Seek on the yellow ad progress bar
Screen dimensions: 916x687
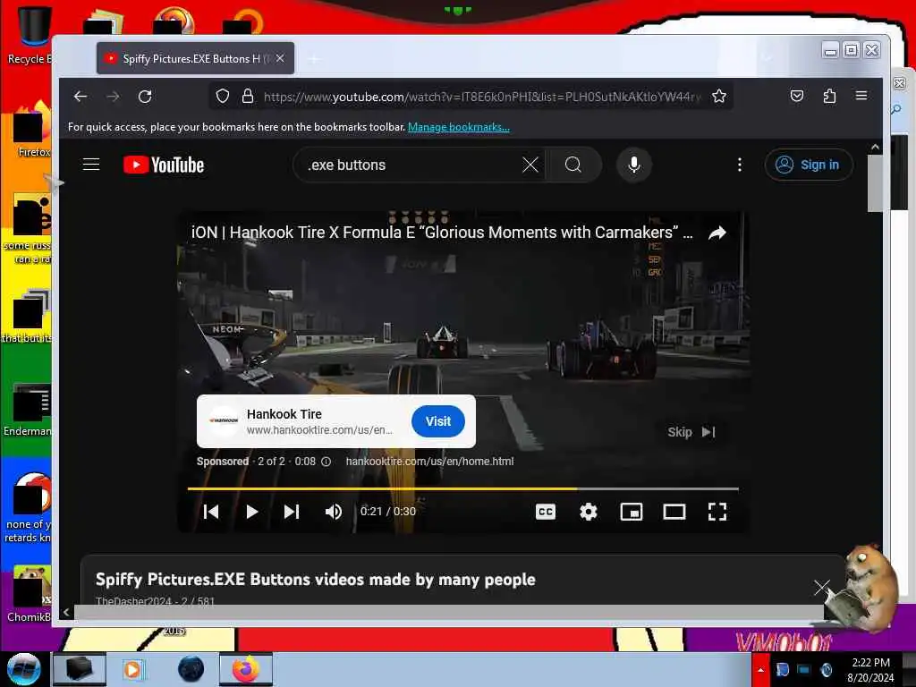(x=462, y=488)
